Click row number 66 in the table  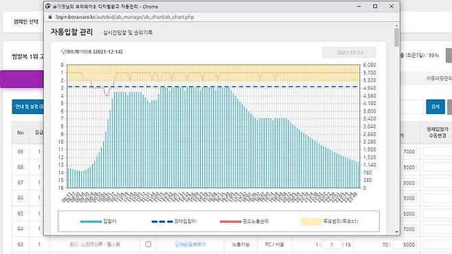pyautogui.click(x=20, y=198)
